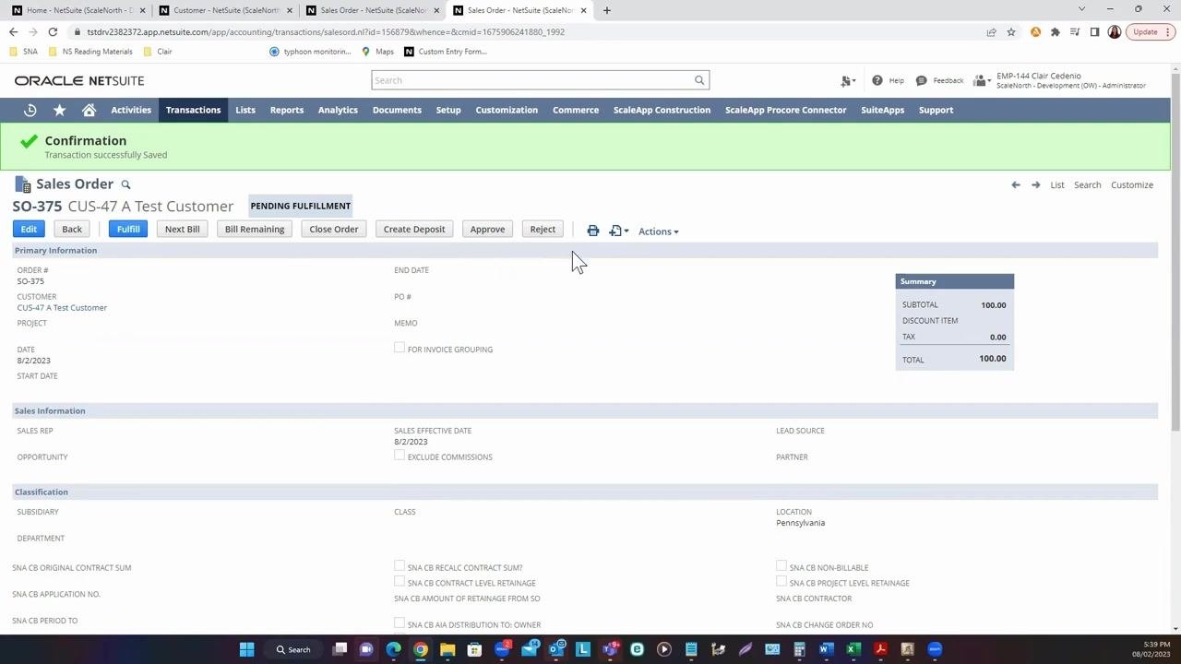The image size is (1181, 664).
Task: Open the new-record icon dropdown beside print
Action: [618, 231]
